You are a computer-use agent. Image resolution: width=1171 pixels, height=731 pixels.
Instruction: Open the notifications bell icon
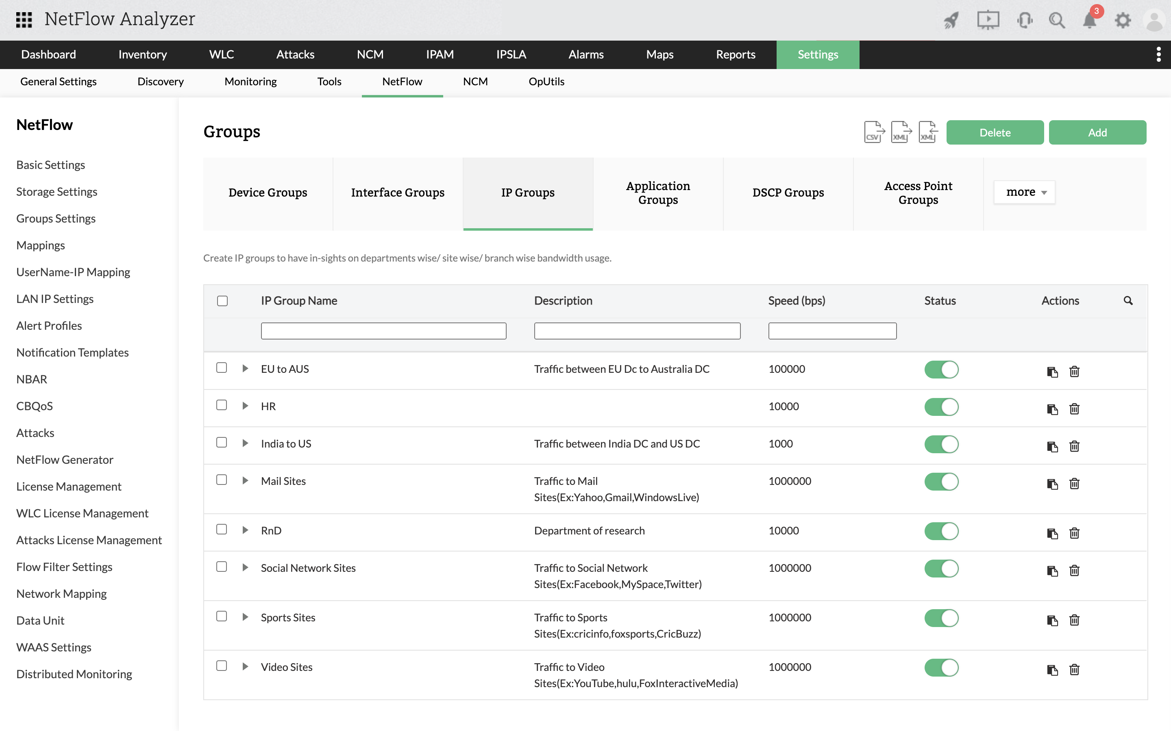(1089, 20)
